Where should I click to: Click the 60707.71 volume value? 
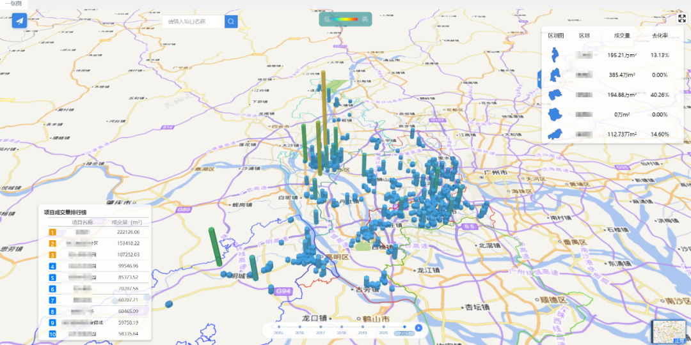pyautogui.click(x=128, y=300)
